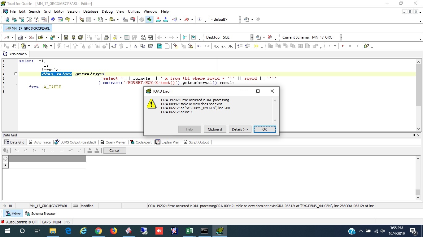Expand the Desktop SQL combo box
Viewport: 423px width, 237px height.
(x=251, y=37)
